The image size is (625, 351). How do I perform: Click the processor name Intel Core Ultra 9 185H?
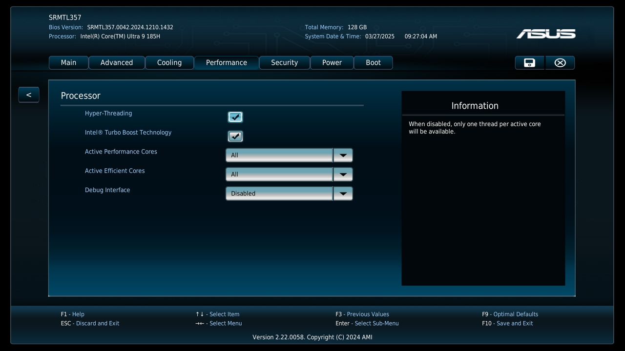click(x=121, y=37)
